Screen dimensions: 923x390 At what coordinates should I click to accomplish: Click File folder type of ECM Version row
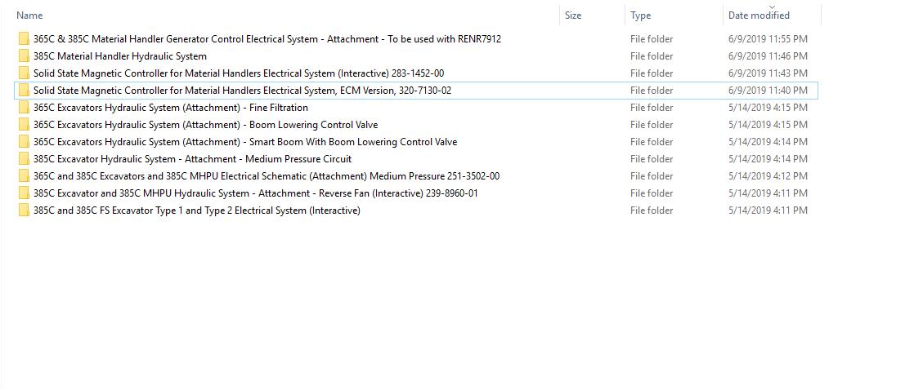[652, 91]
